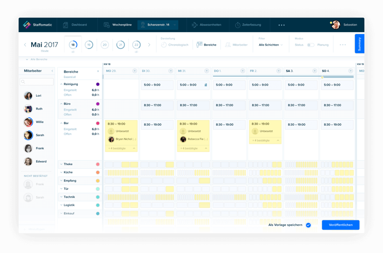Image resolution: width=383 pixels, height=253 pixels.
Task: Click the Staffomatic logo icon
Action: tap(27, 25)
